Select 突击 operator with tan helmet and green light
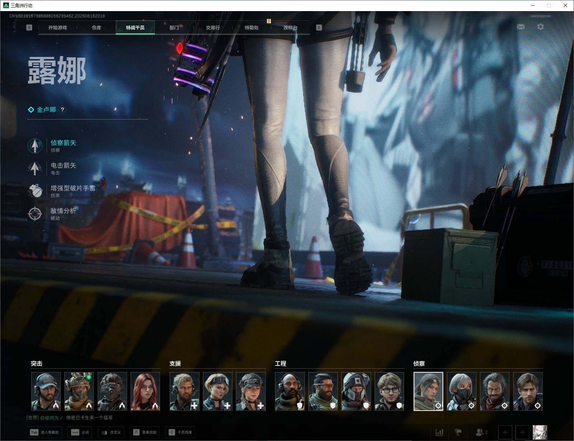574x441 pixels. (79, 391)
